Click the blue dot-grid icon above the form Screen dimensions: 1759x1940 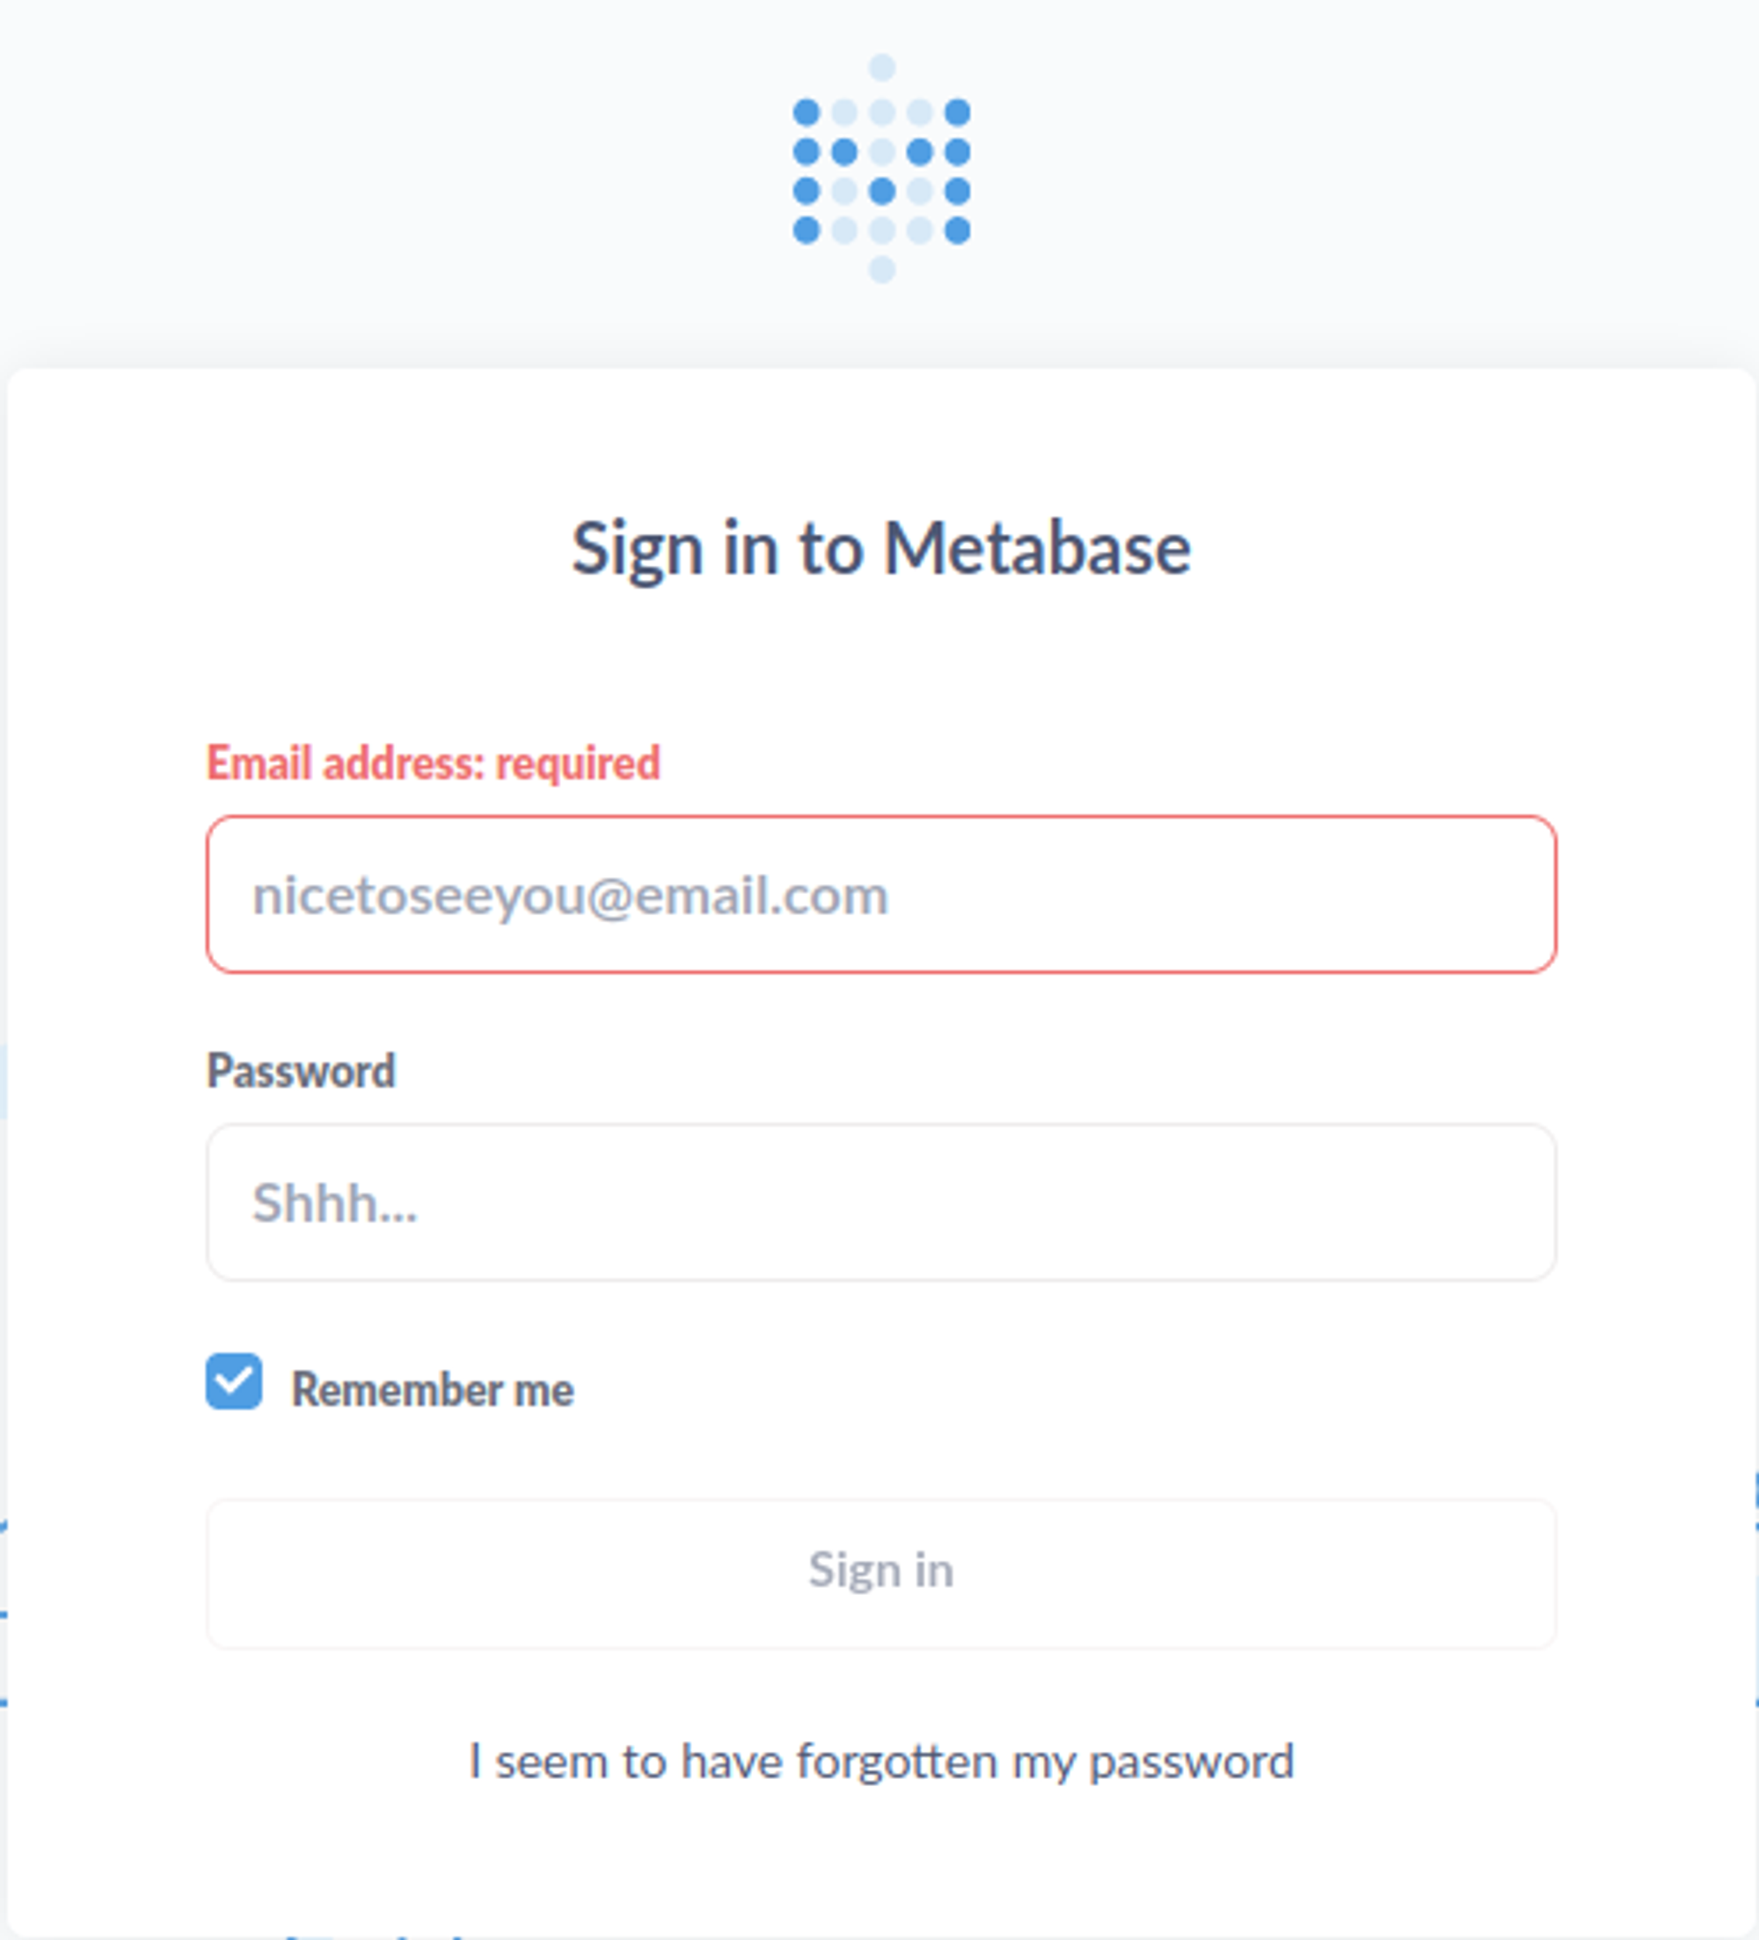click(881, 169)
